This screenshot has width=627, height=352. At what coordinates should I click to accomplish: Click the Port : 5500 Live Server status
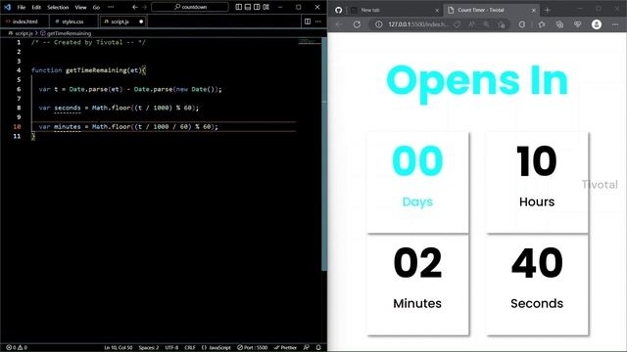click(x=253, y=348)
